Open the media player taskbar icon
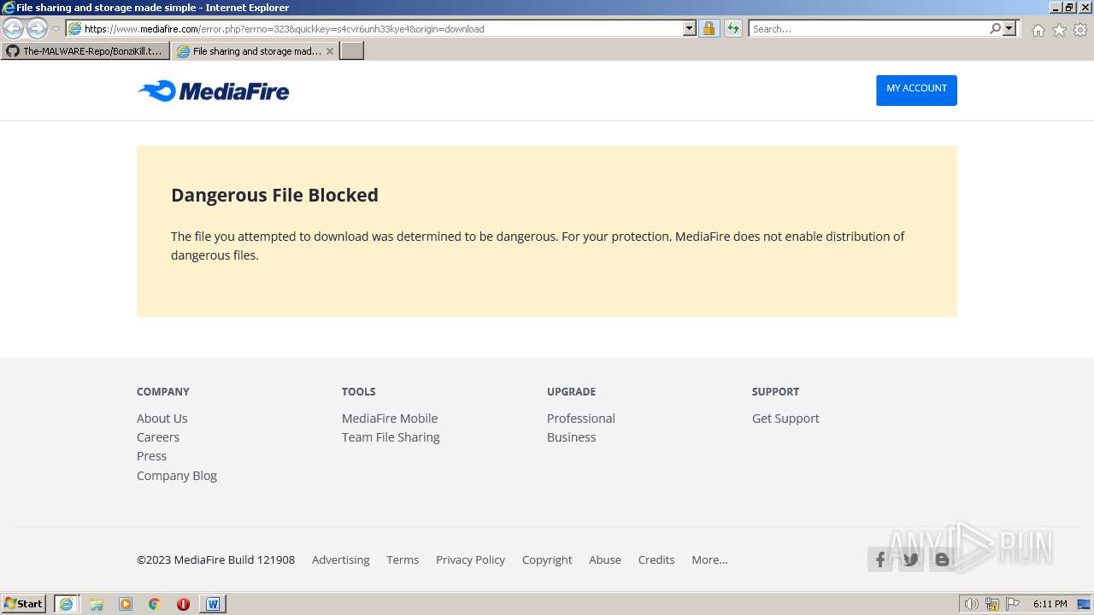This screenshot has height=615, width=1094. click(x=126, y=604)
